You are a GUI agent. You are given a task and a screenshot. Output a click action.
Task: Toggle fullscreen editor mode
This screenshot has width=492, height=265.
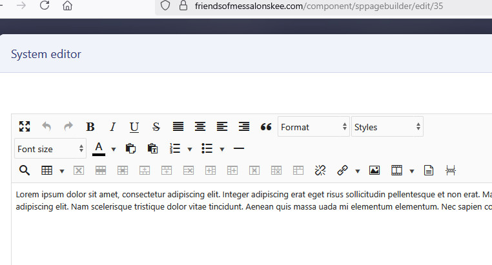click(x=25, y=127)
